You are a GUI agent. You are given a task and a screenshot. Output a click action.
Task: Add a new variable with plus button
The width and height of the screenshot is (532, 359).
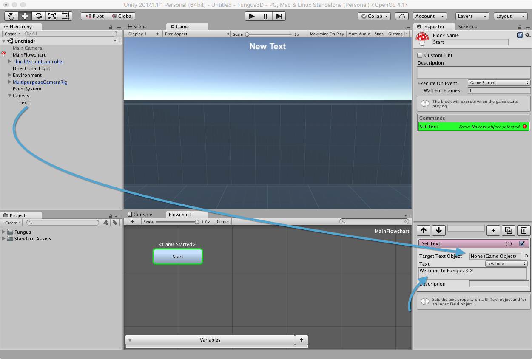[x=302, y=340]
